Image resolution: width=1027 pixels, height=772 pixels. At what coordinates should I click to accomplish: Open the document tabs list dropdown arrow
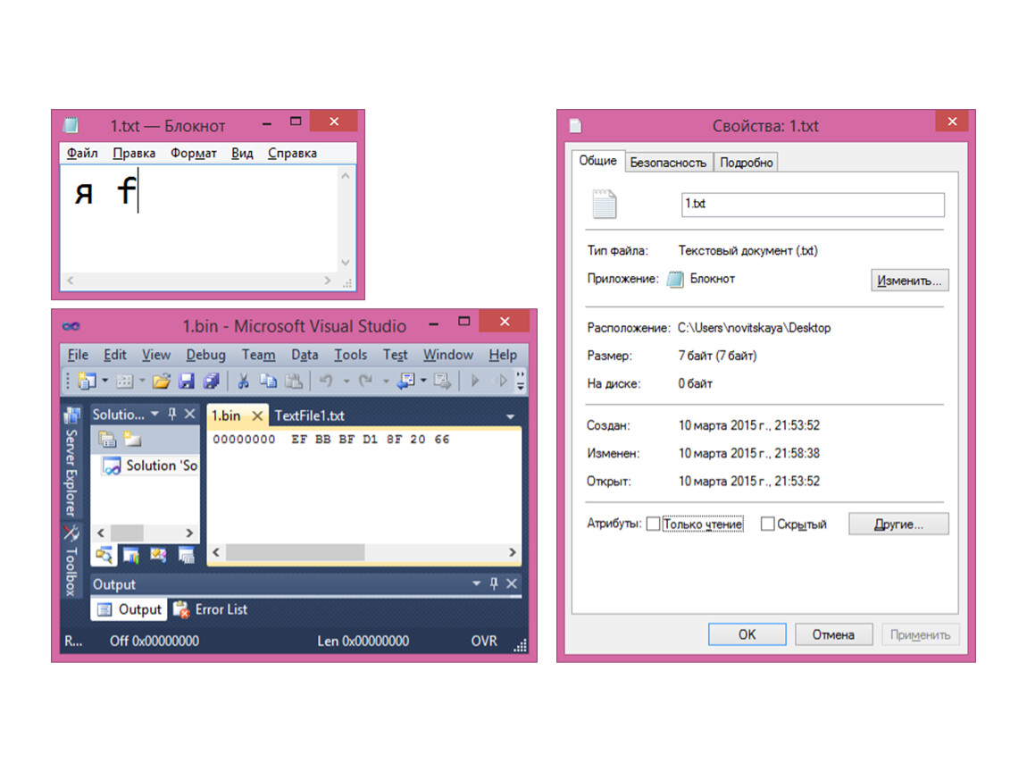pos(510,416)
